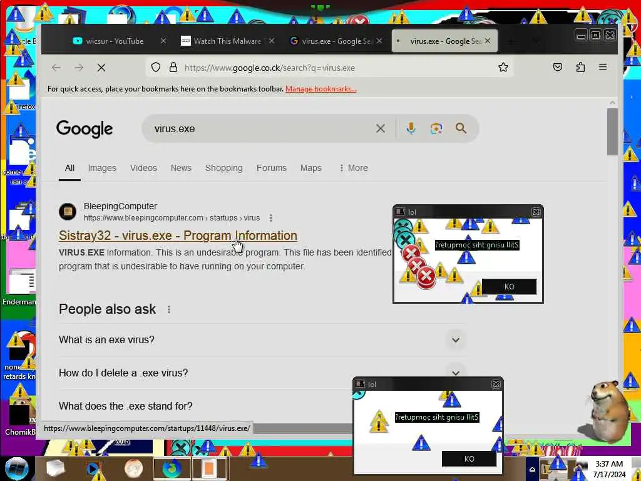The image size is (641, 481).
Task: Bookmark this page with the star icon
Action: click(x=503, y=67)
